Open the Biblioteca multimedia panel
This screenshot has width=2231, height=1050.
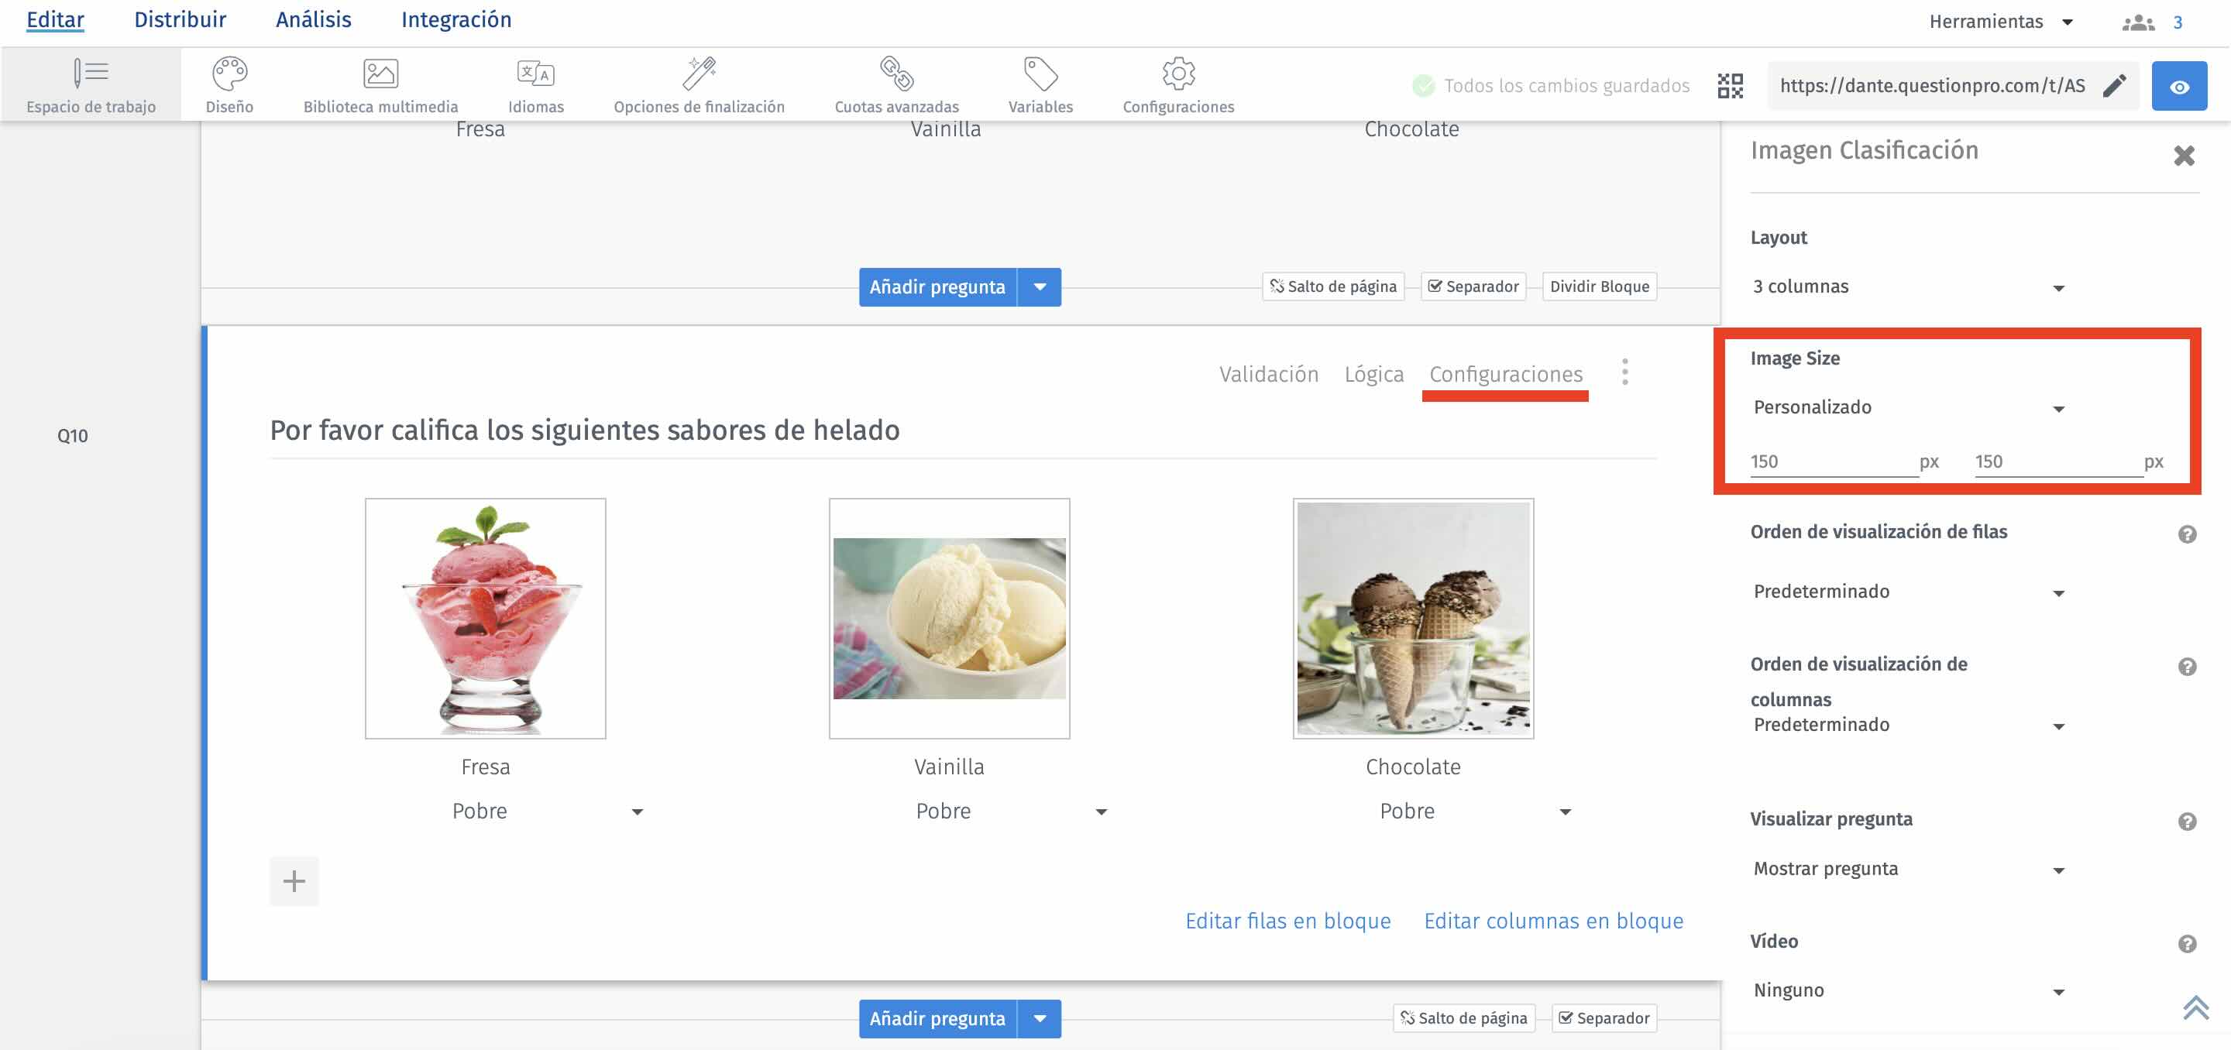[381, 82]
